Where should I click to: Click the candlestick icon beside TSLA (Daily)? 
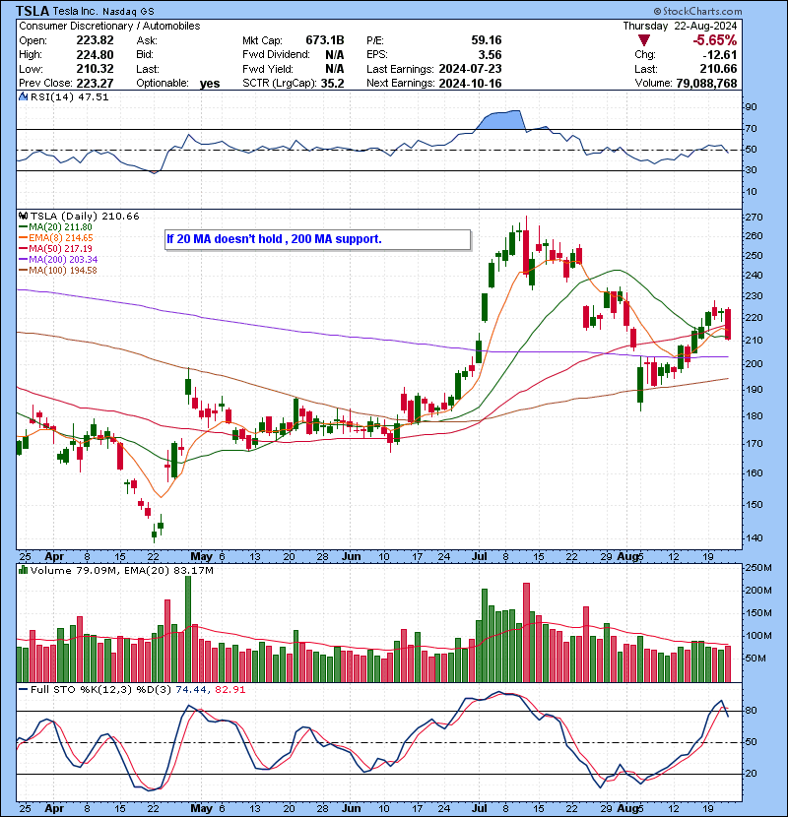(23, 216)
